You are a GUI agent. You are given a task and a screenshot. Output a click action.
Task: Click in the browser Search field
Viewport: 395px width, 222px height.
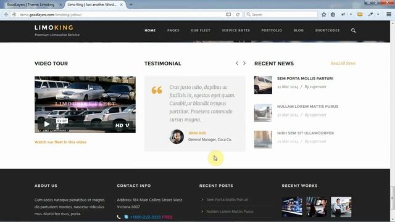point(281,15)
